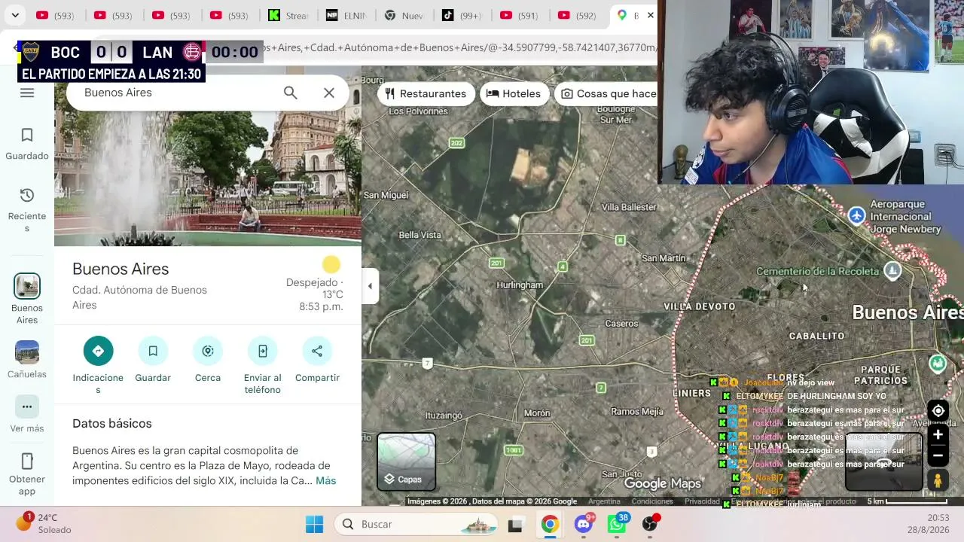Switch to the Nueva tab with Chrome icon
This screenshot has width=964, height=542.
tap(403, 15)
